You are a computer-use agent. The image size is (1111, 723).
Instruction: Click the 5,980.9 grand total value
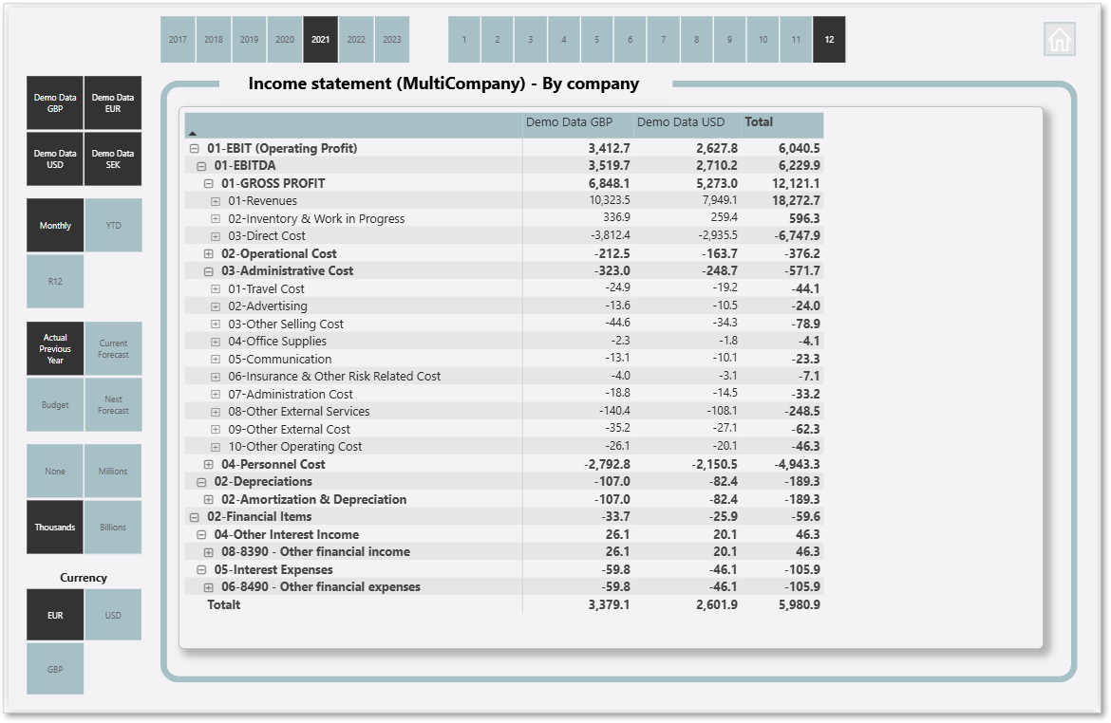(800, 604)
